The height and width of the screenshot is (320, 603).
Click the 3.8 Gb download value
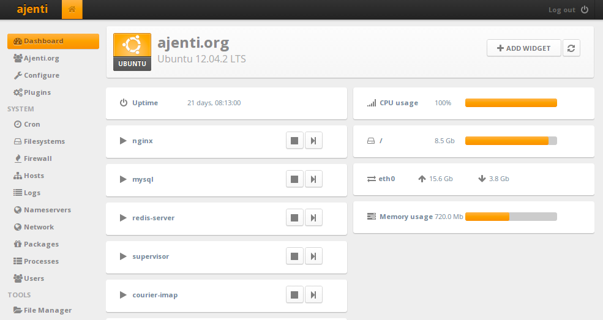point(499,179)
